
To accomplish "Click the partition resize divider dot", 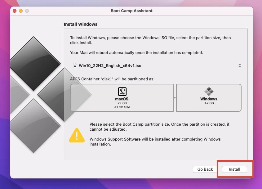I will pos(175,97).
